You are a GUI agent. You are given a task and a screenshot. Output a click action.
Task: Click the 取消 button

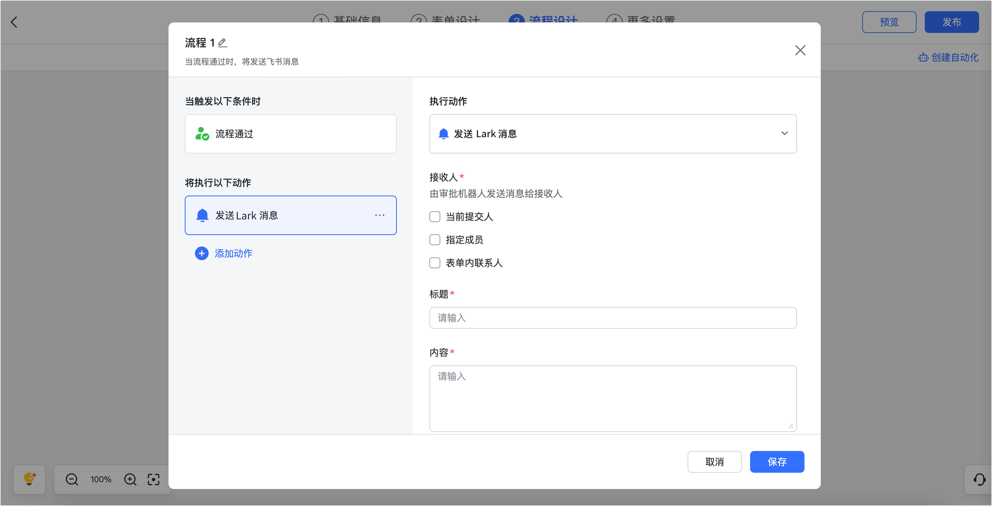click(x=714, y=462)
